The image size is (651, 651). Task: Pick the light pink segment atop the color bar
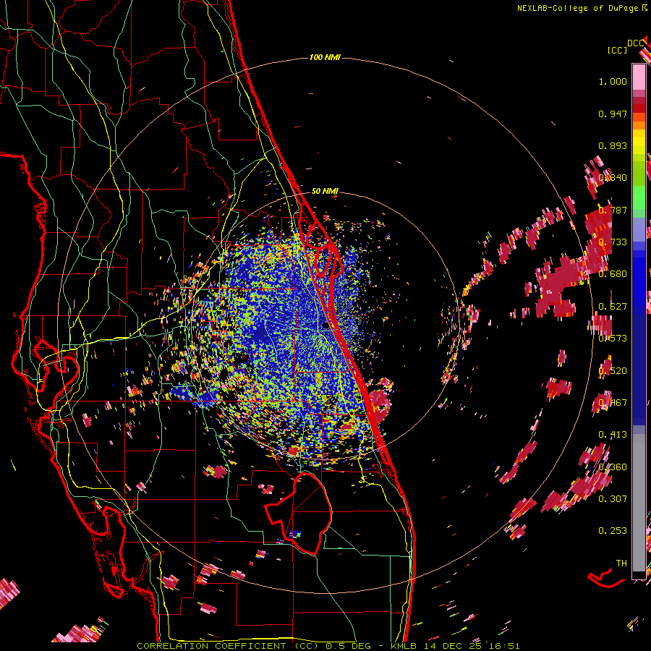[639, 77]
